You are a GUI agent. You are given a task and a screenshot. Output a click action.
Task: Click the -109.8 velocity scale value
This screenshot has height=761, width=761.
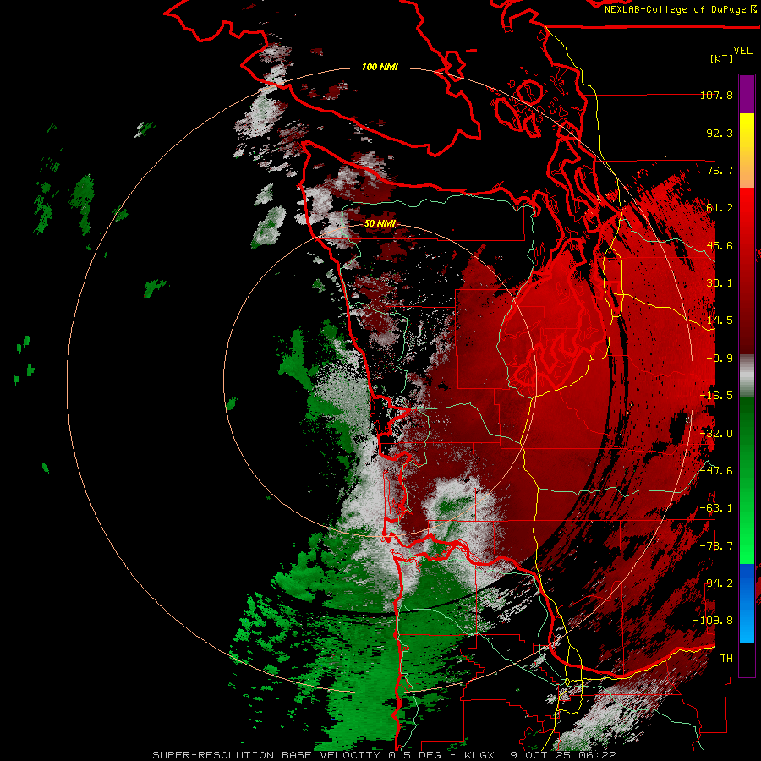pos(714,621)
